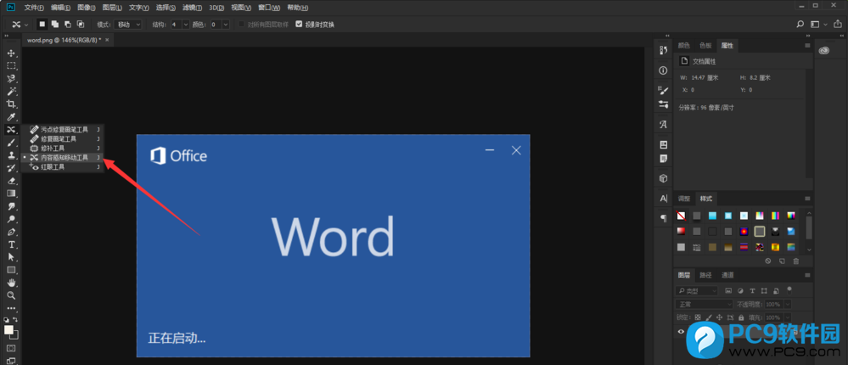Choose 修补工具 (Patch tool) from flyout
Viewport: 848px width, 365px height.
coord(63,149)
